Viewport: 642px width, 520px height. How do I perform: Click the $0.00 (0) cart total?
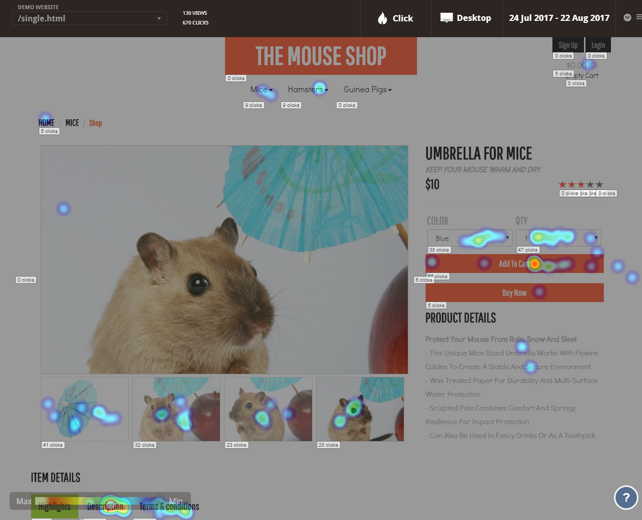pos(582,65)
